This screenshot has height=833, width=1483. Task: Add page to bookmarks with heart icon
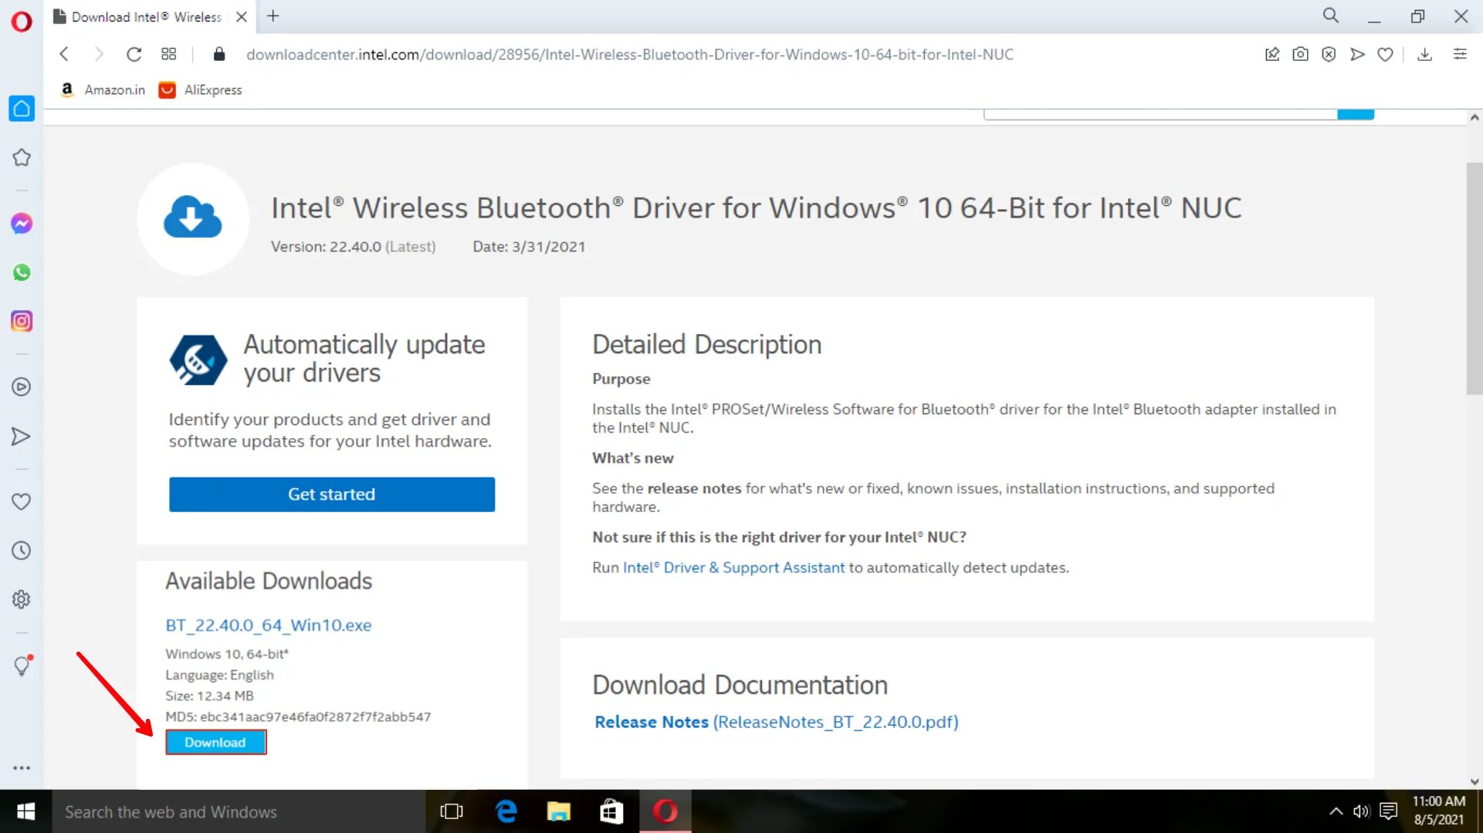click(1385, 54)
